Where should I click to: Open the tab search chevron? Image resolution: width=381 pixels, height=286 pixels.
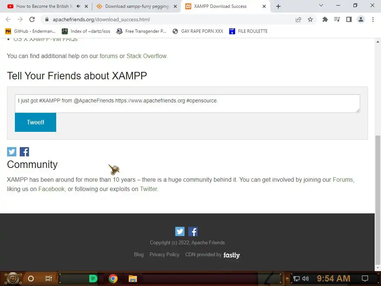(x=321, y=5)
